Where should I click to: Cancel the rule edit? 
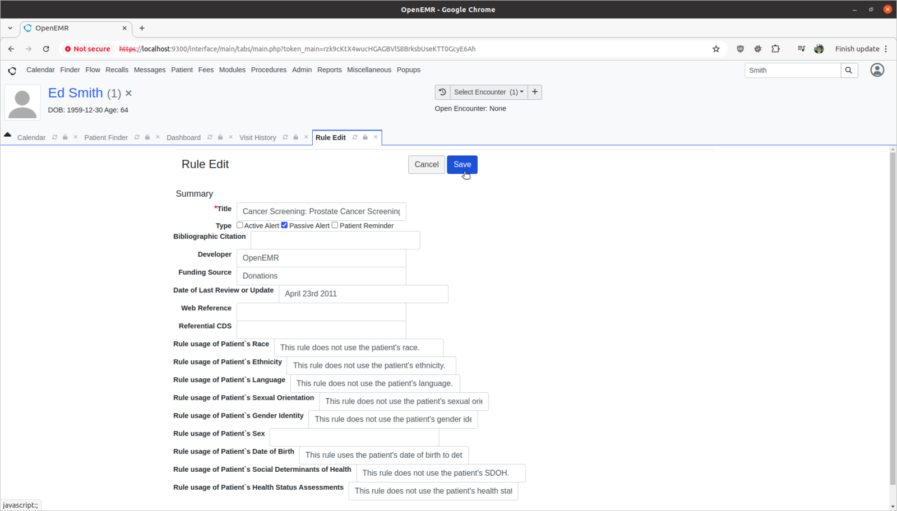(x=426, y=165)
